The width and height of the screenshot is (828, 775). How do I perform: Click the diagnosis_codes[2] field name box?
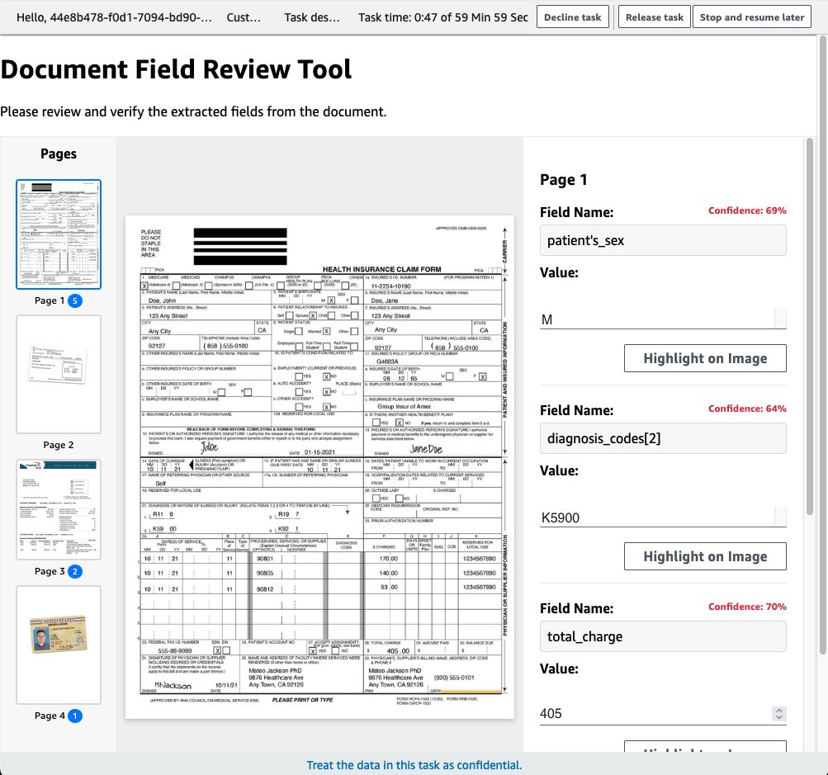663,438
